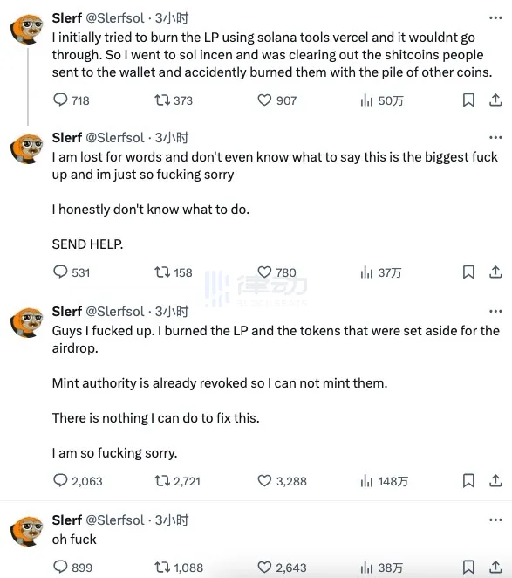
Task: Open more options on 'oh fuck' tweet
Action: coord(495,520)
